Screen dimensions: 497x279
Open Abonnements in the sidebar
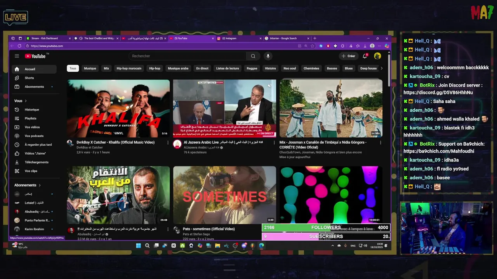click(x=34, y=87)
